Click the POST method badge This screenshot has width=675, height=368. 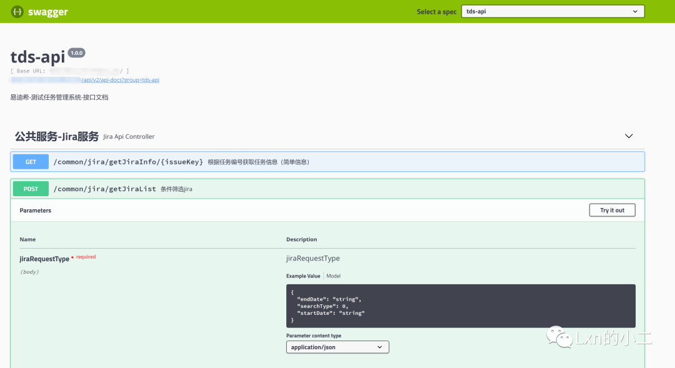(31, 189)
